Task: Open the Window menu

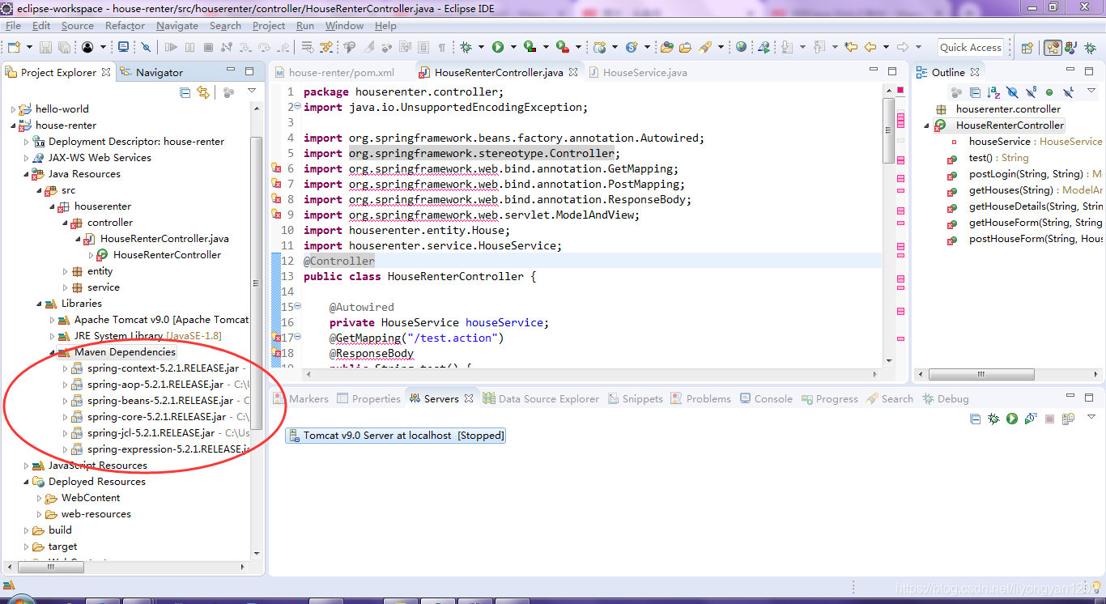Action: point(344,26)
